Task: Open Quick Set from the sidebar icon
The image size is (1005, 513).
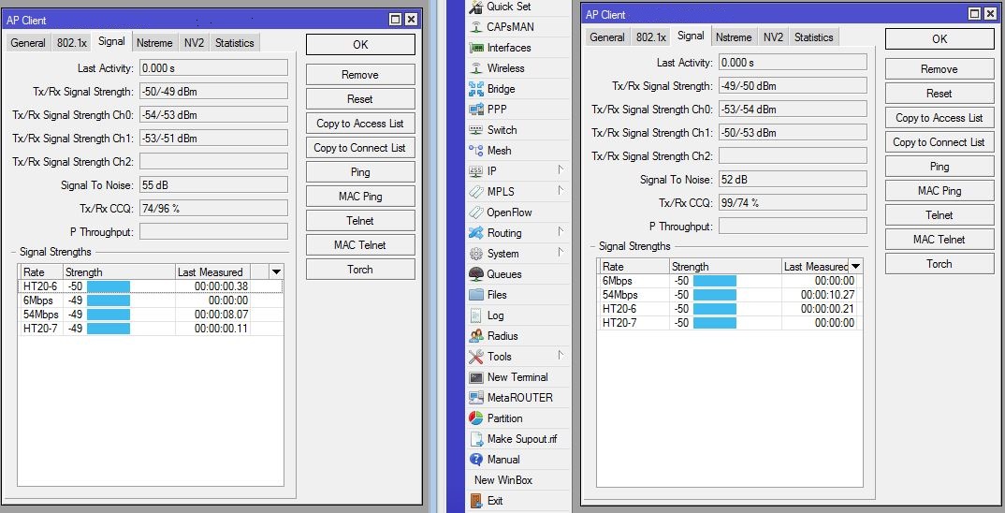Action: (x=475, y=7)
